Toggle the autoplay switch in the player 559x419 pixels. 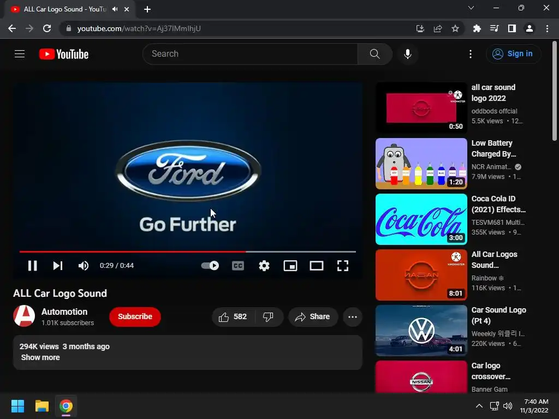click(x=210, y=266)
